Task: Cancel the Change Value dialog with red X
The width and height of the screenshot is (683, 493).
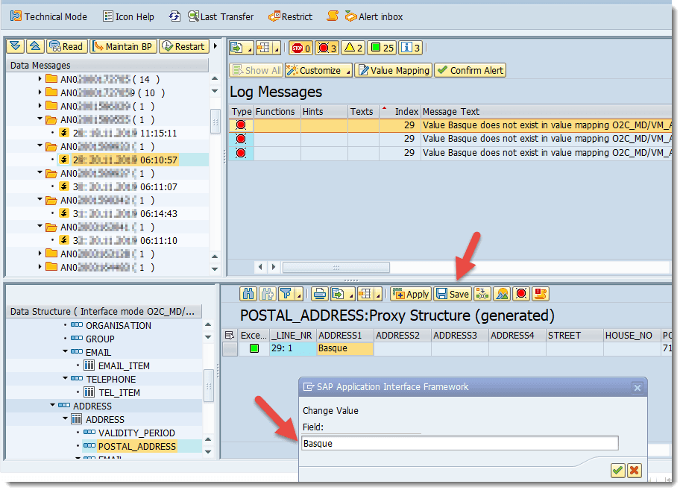Action: pyautogui.click(x=635, y=471)
